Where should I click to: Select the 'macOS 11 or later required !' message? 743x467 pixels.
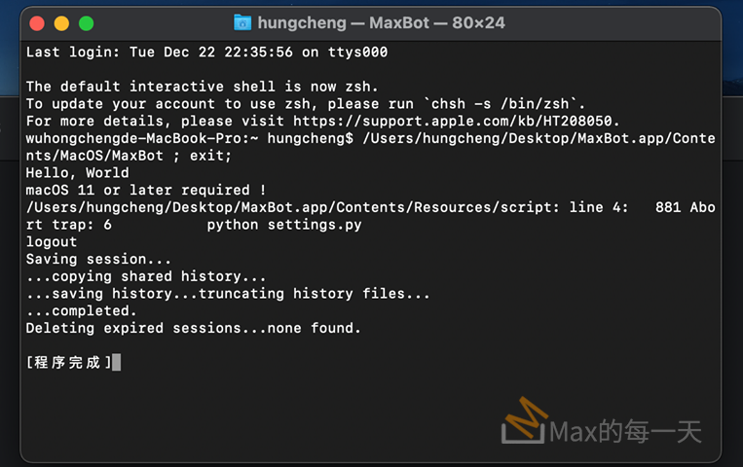(x=146, y=191)
